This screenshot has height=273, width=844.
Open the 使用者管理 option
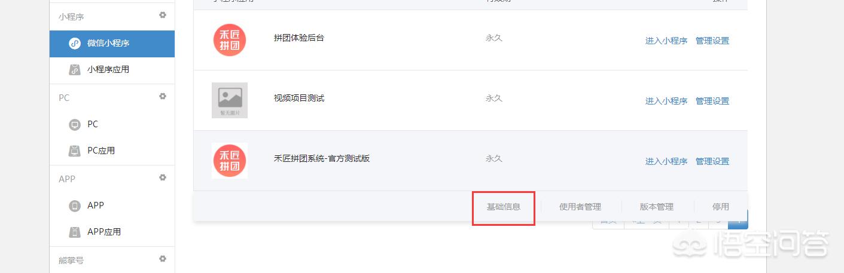click(x=580, y=207)
